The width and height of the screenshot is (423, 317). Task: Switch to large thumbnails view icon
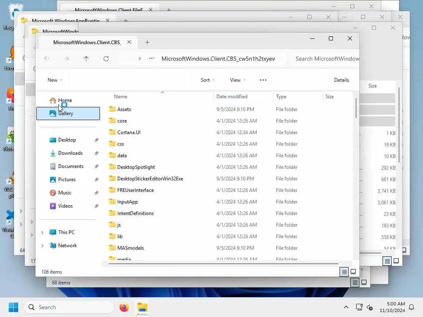pos(353,272)
